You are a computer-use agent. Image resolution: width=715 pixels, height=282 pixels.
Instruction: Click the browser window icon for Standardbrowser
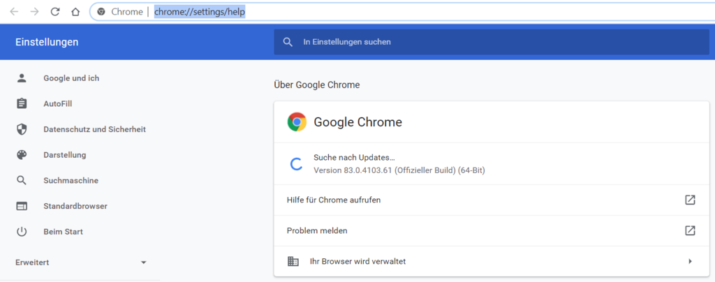point(22,207)
